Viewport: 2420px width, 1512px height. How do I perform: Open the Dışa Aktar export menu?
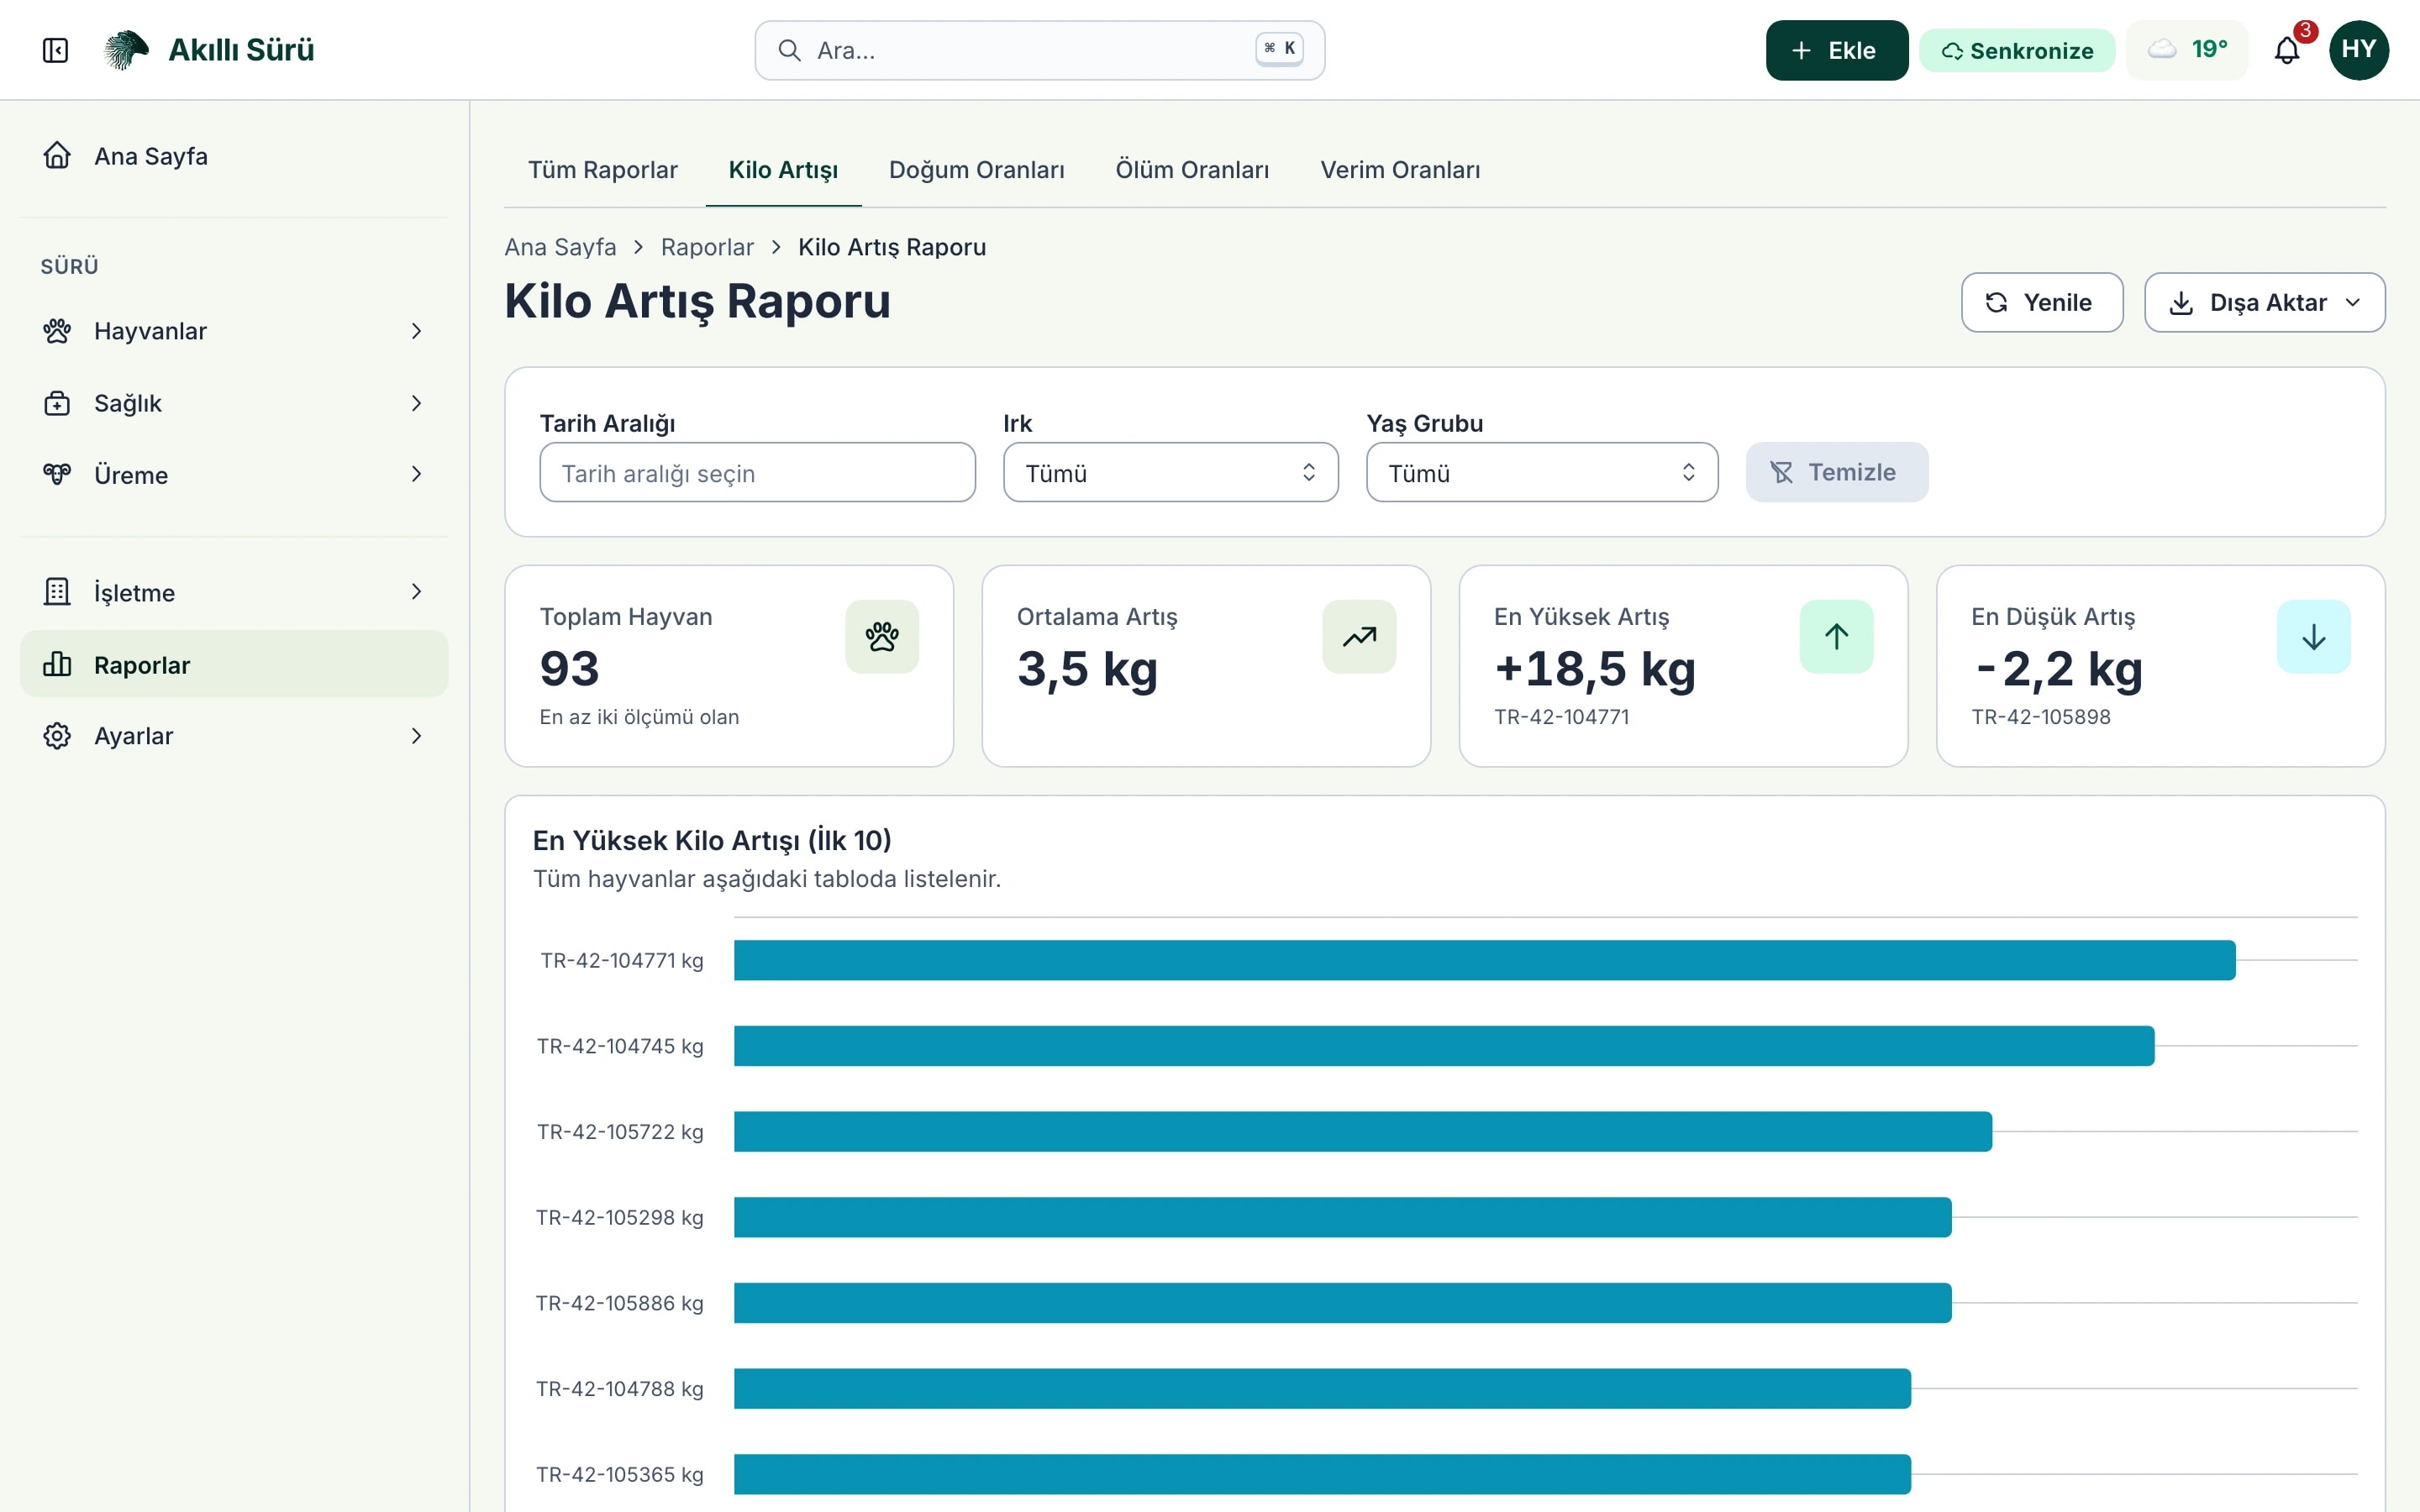(x=2264, y=302)
